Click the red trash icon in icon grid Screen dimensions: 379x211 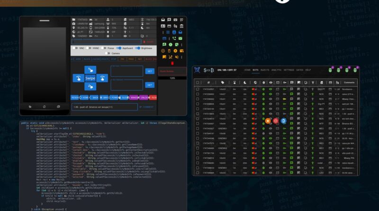click(x=172, y=63)
